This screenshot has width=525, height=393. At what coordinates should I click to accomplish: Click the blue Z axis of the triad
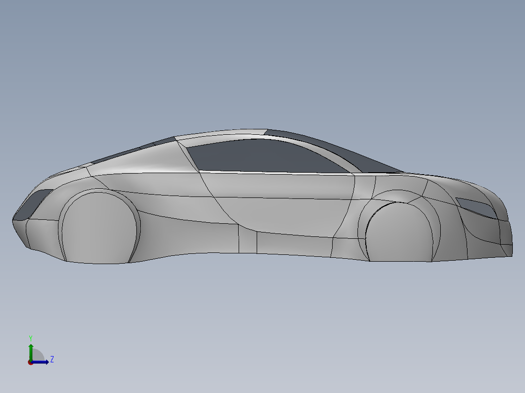[x=41, y=362]
